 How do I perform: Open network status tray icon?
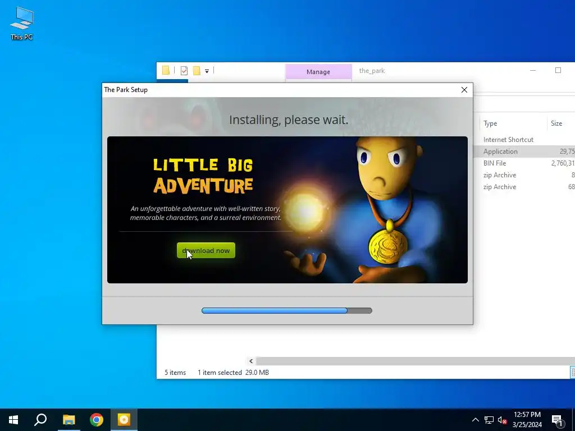point(489,420)
